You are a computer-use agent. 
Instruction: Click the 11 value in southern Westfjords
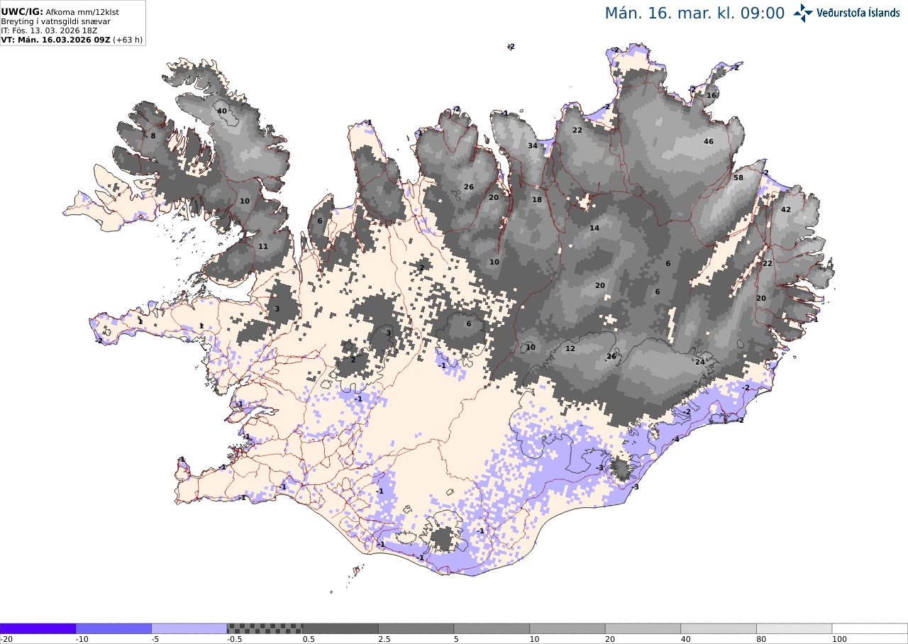(x=263, y=246)
